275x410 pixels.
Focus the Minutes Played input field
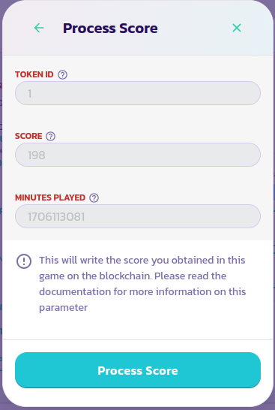tap(138, 216)
